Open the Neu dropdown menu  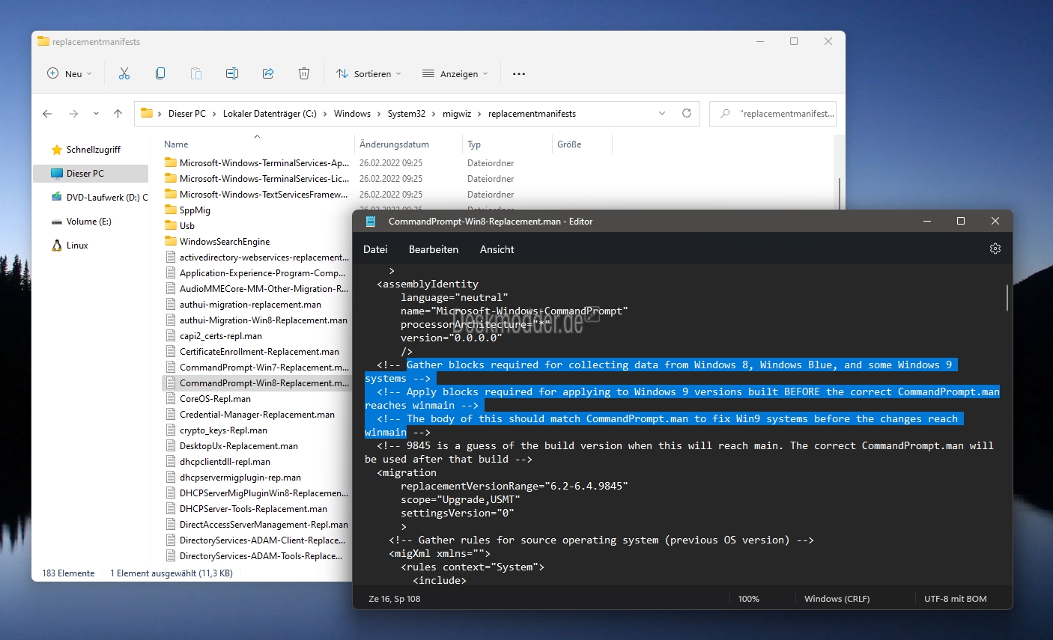click(69, 73)
